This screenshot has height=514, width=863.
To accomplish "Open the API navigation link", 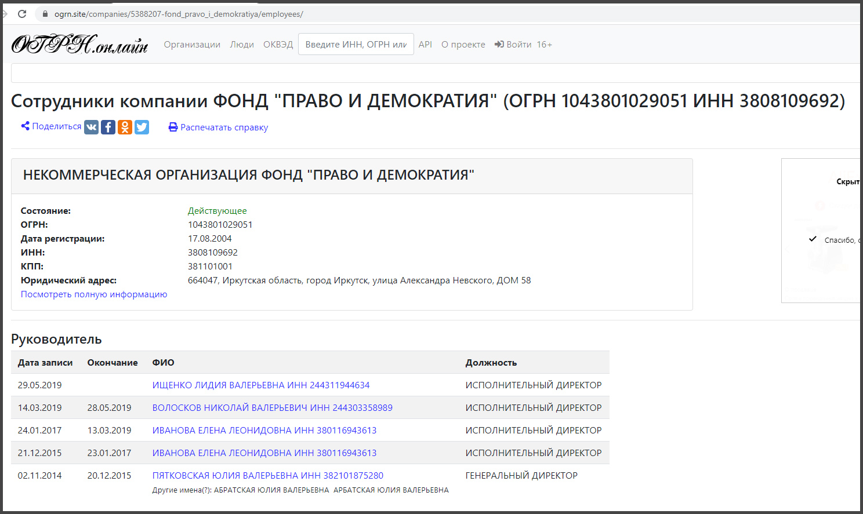I will coord(425,45).
